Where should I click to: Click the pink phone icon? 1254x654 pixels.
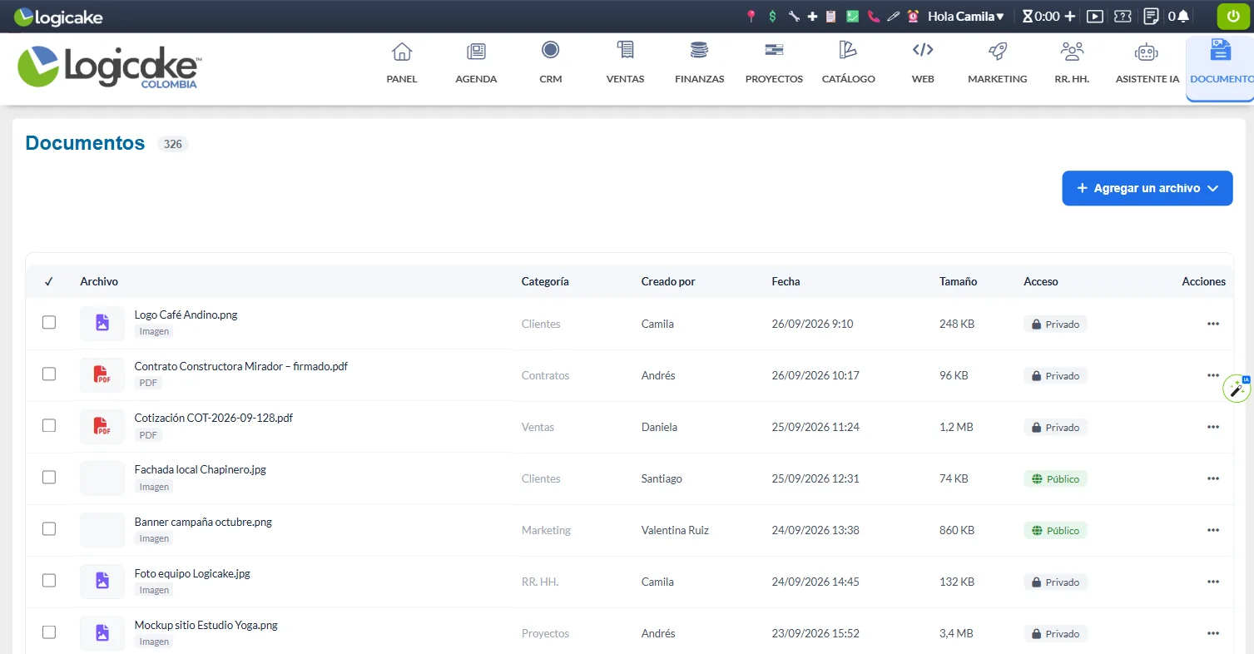[873, 16]
